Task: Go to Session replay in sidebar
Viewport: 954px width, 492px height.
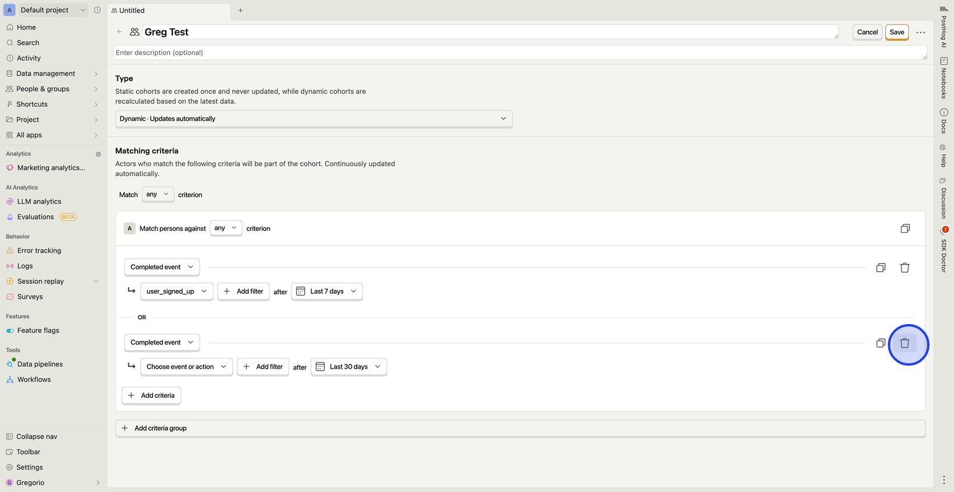Action: (41, 281)
